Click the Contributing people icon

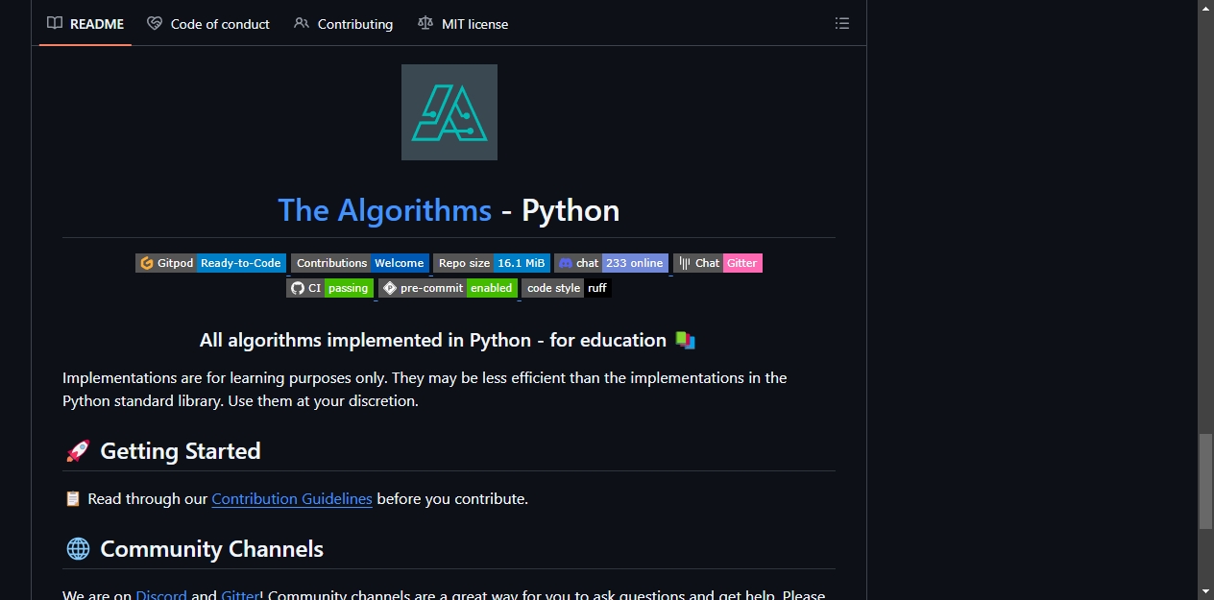(x=302, y=24)
